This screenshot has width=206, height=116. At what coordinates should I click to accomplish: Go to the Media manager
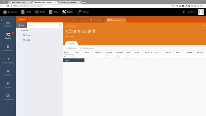(40, 12)
